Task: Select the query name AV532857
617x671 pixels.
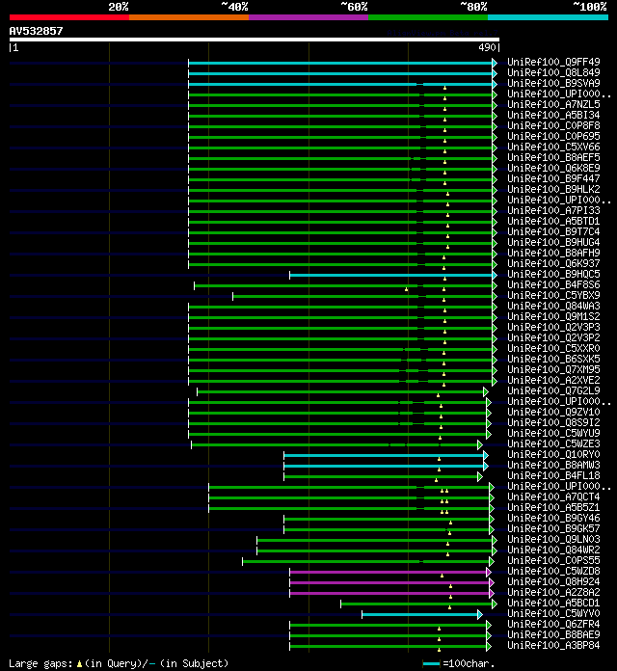Action: click(36, 31)
